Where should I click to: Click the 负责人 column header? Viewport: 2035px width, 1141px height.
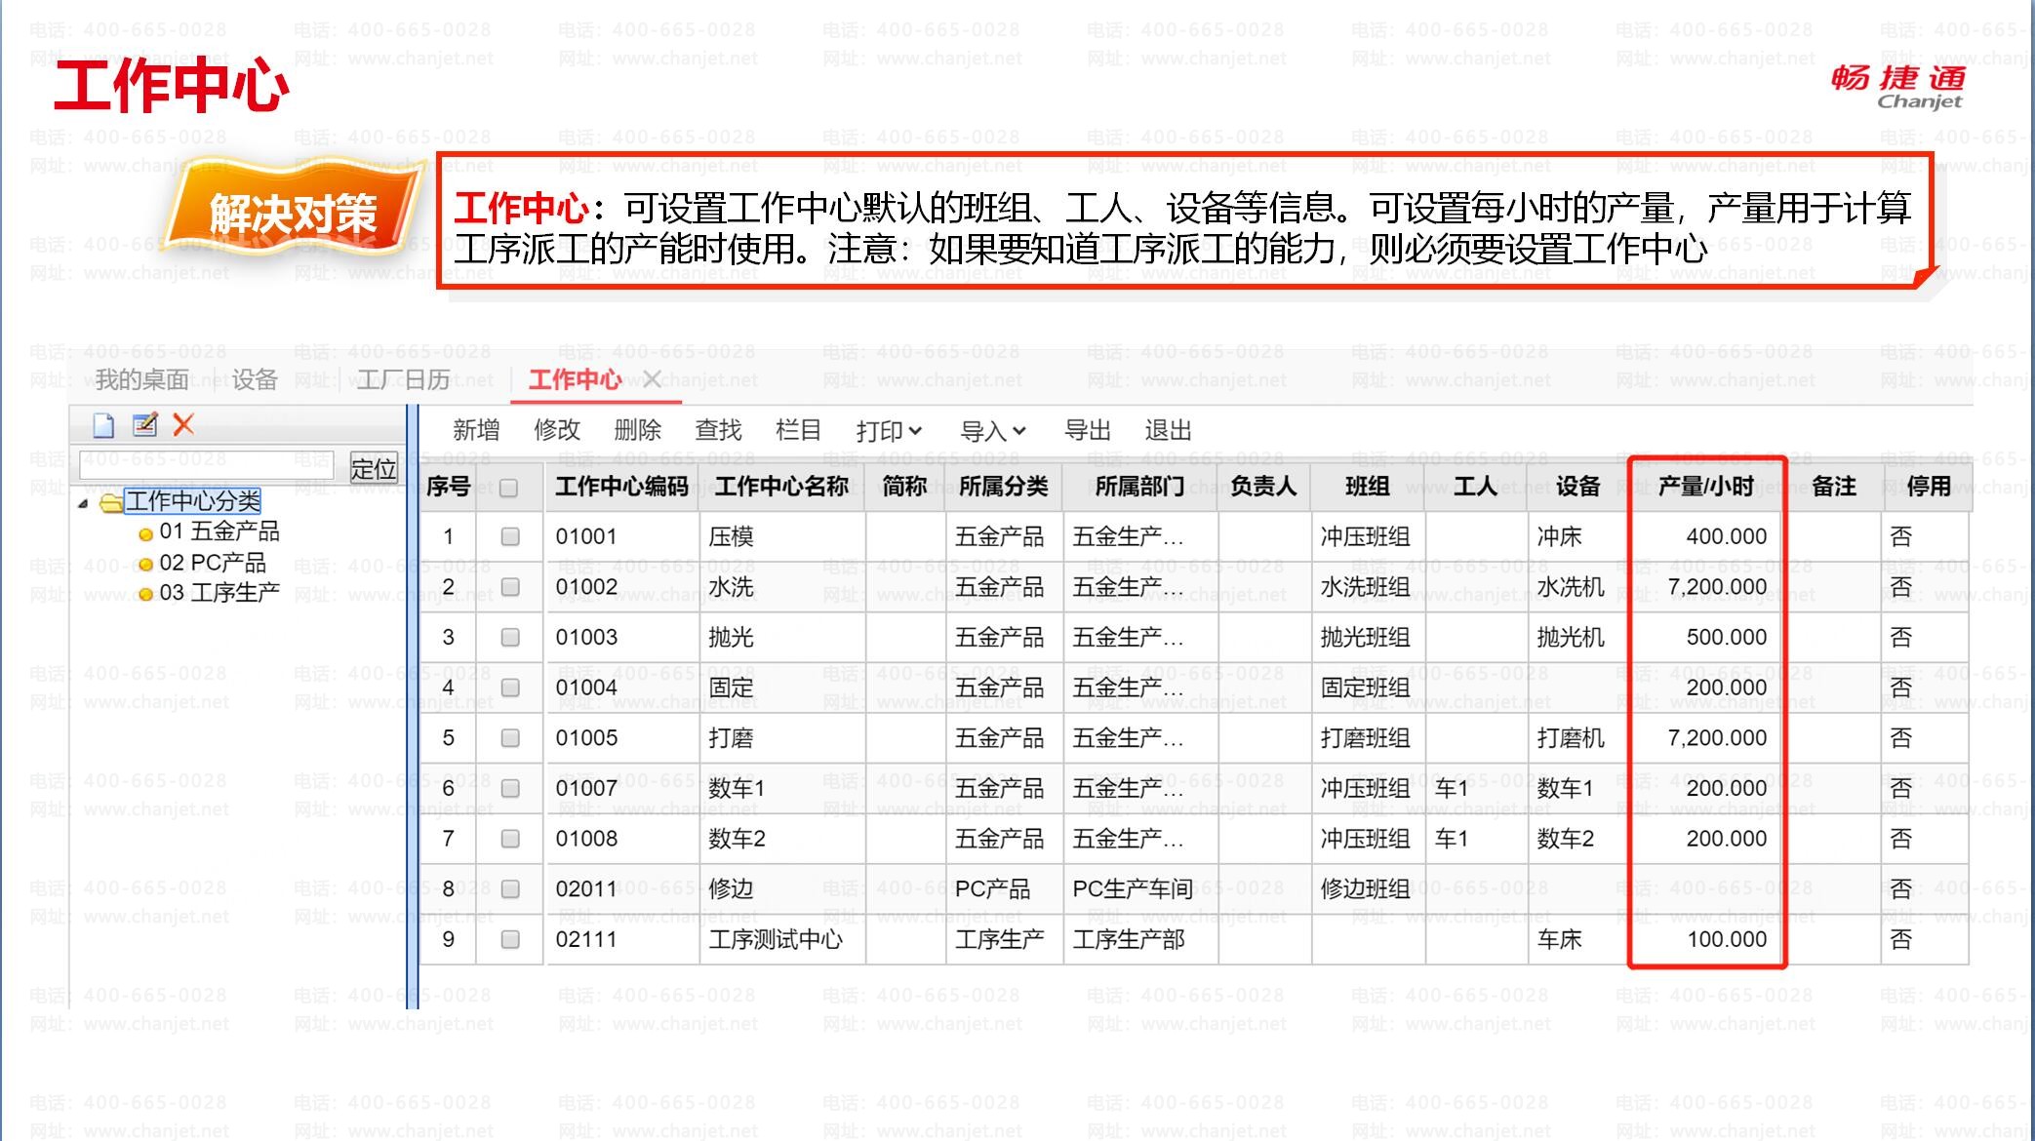tap(1264, 487)
